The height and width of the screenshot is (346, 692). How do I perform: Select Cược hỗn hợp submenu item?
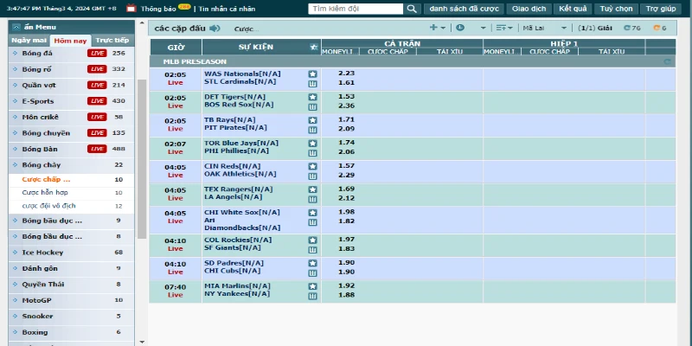71,193
